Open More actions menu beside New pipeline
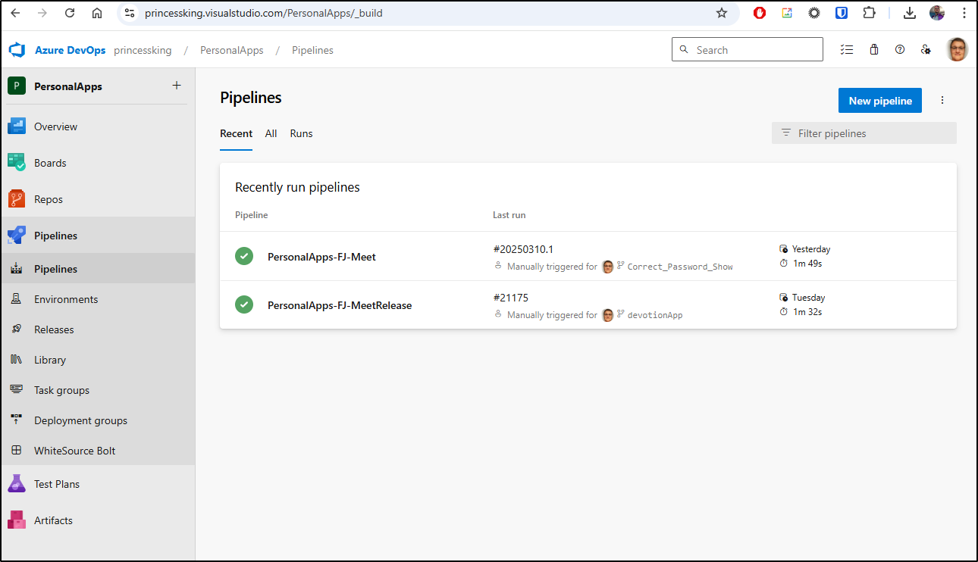This screenshot has height=562, width=978. (x=942, y=101)
